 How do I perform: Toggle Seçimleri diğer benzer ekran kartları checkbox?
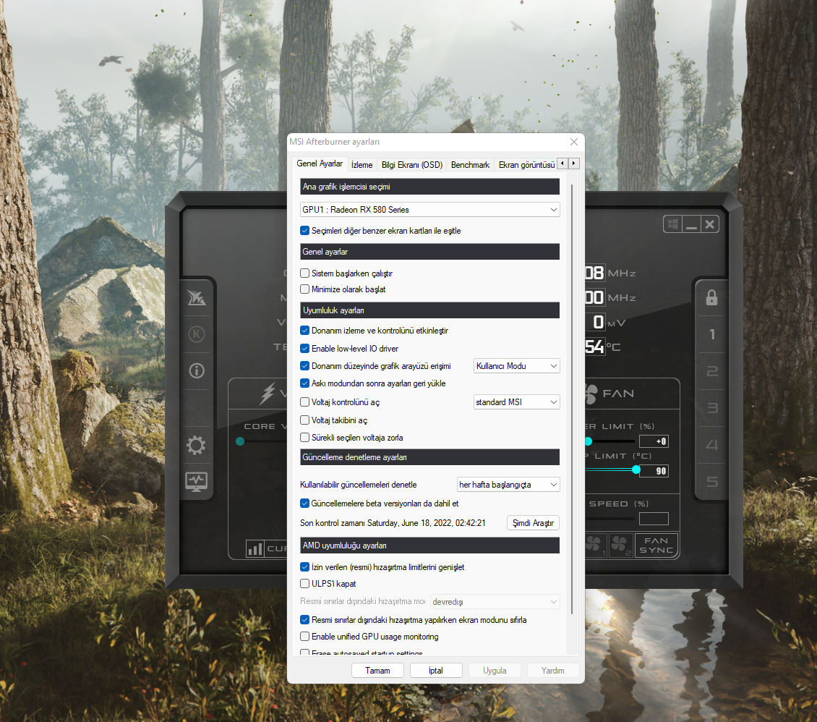pyautogui.click(x=305, y=230)
